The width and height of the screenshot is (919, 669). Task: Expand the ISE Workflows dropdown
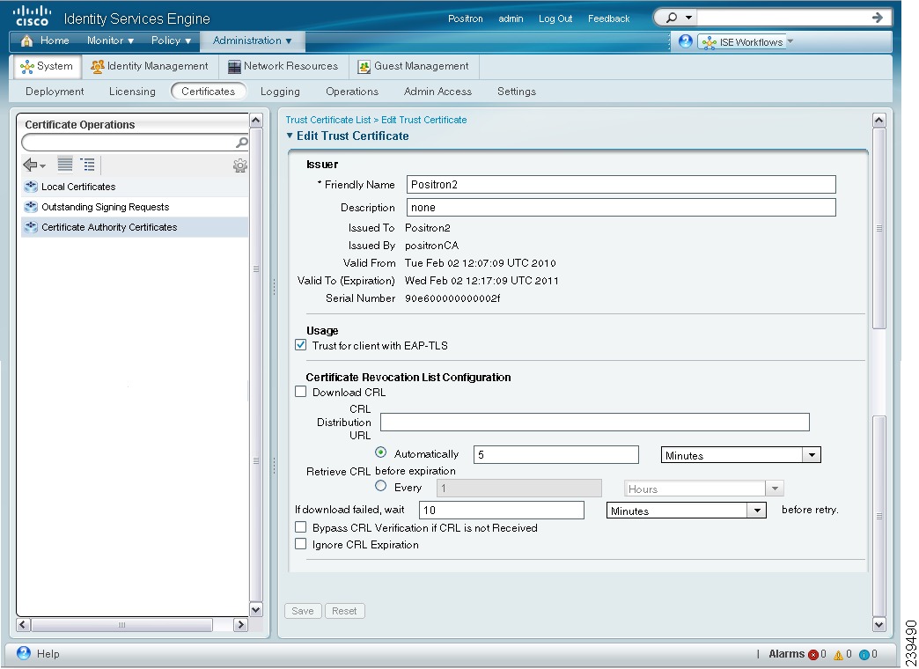point(790,41)
